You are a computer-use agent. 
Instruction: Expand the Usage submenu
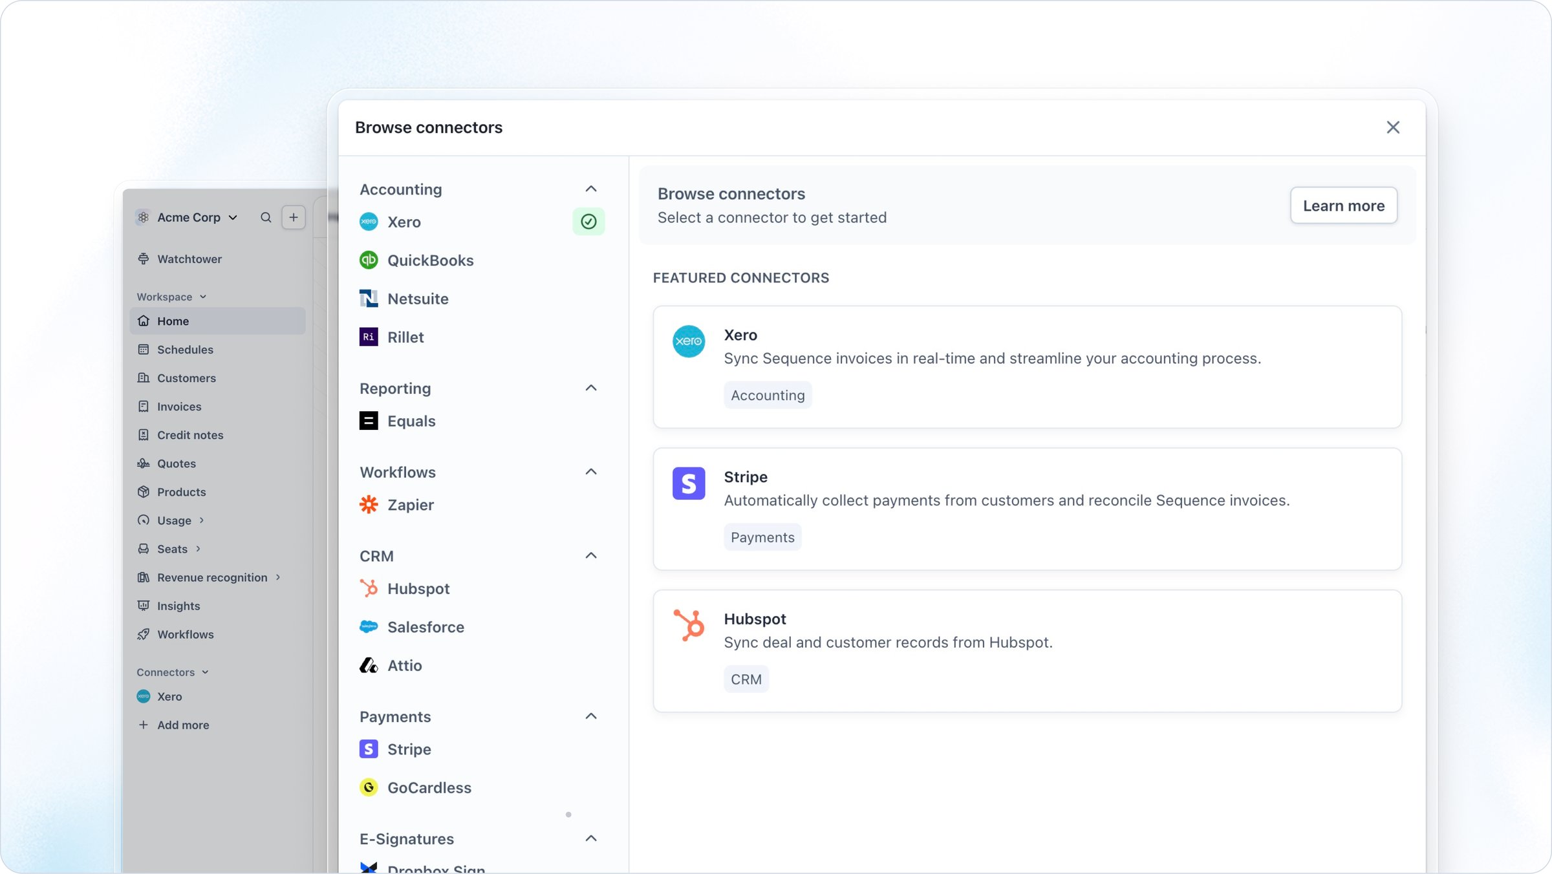click(x=202, y=520)
